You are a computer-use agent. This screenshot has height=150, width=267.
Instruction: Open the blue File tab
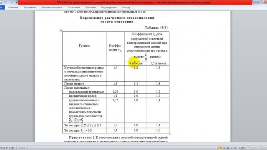(2, 7)
